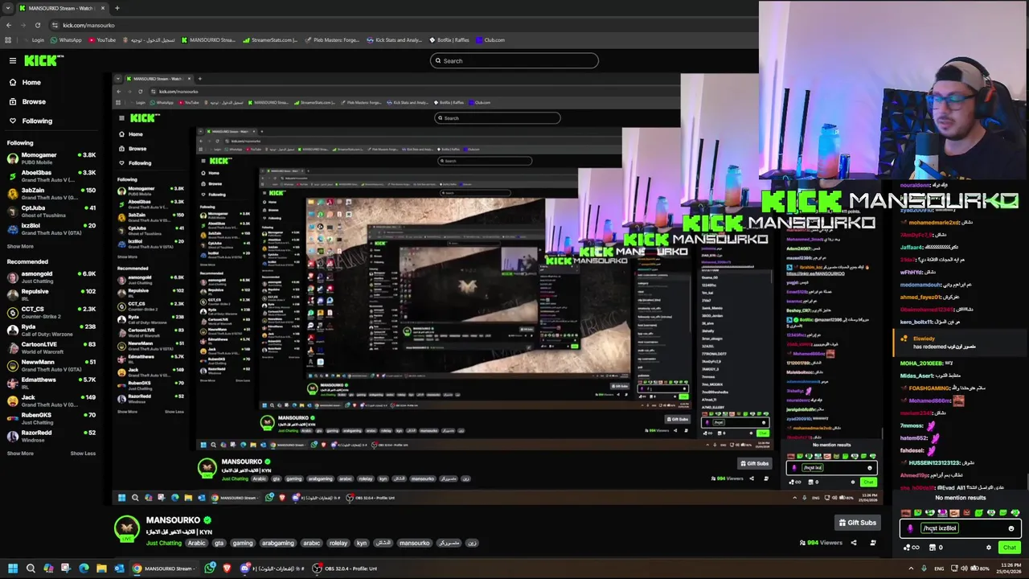Click MANSOURKO streamer avatar below video
1029x579 pixels.
[127, 528]
